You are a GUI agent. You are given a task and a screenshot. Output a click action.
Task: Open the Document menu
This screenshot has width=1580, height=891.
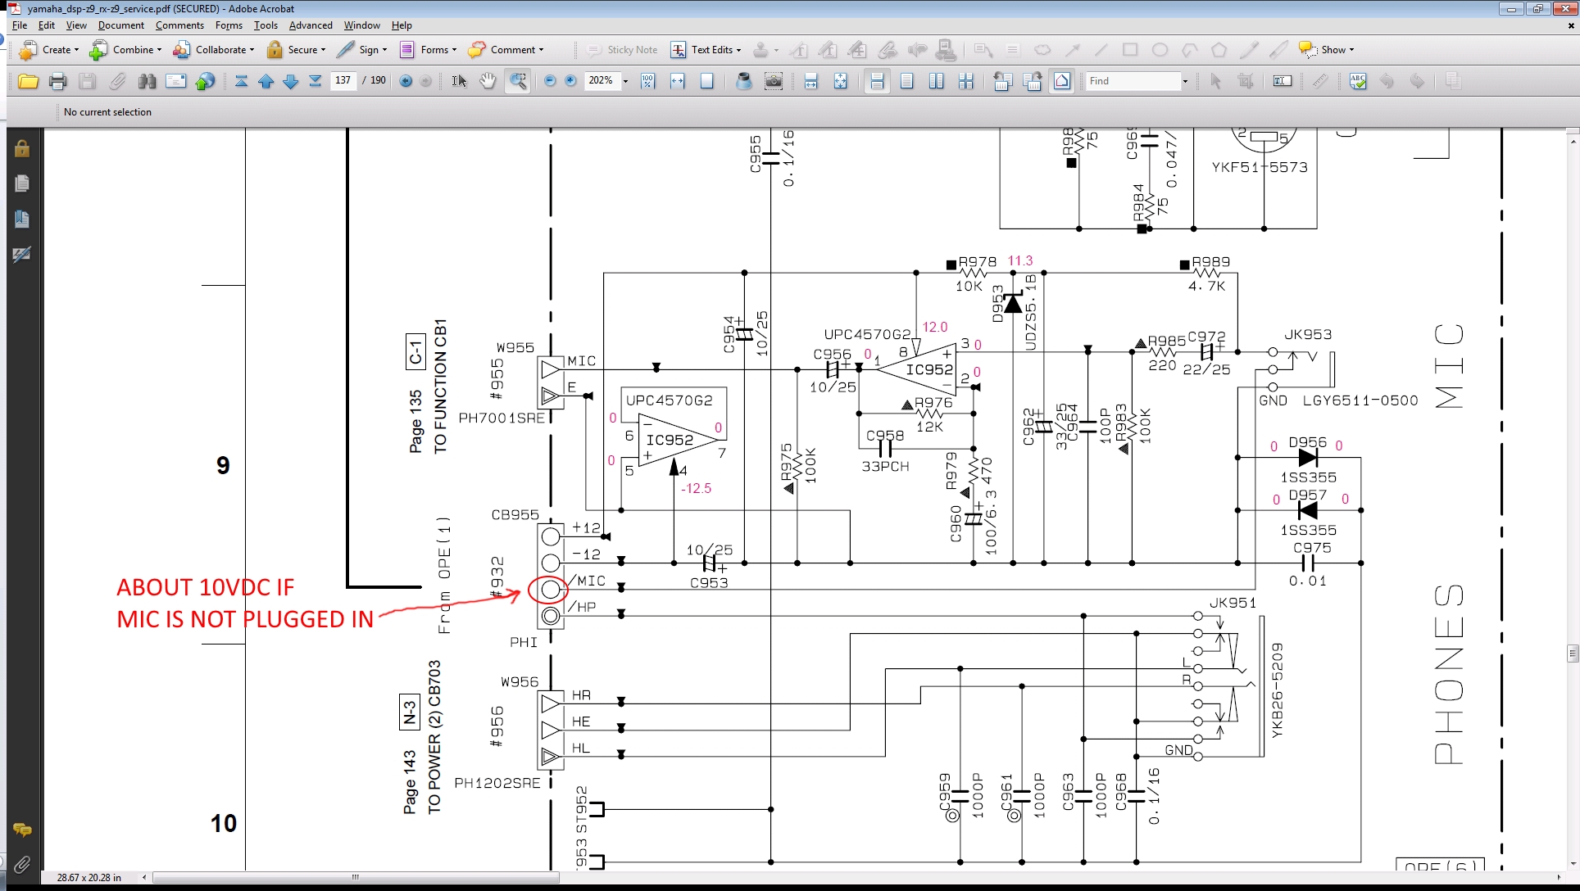click(x=120, y=25)
